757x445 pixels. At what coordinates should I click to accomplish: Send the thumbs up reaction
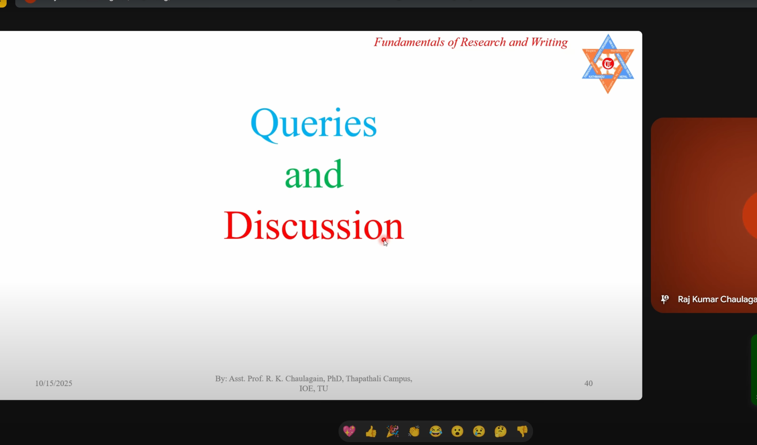tap(371, 431)
